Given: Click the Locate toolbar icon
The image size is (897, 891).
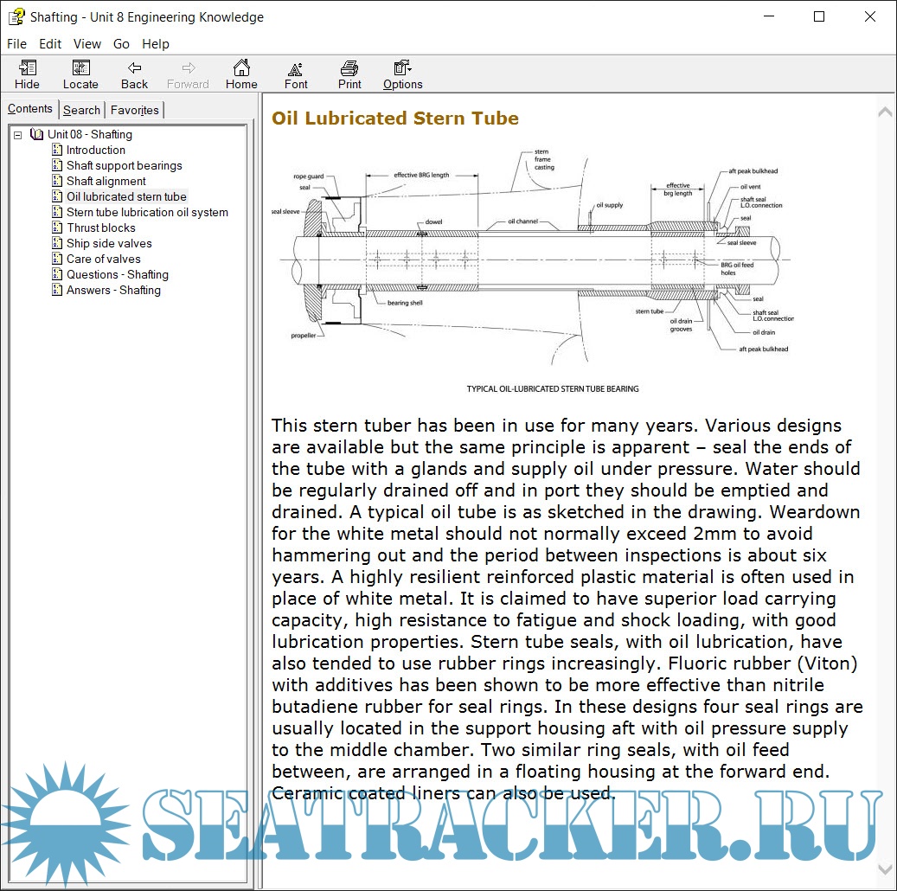Looking at the screenshot, I should click(x=80, y=69).
